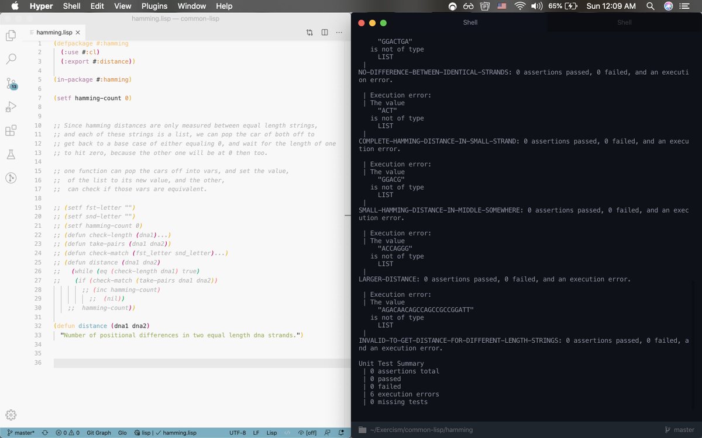Open the Shell menu
Screen dimensions: 702x438
tap(71, 6)
